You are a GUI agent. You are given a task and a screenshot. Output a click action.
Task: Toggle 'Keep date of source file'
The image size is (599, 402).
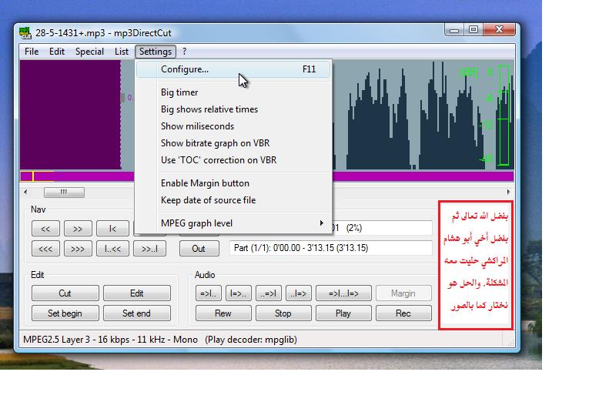pyautogui.click(x=208, y=200)
